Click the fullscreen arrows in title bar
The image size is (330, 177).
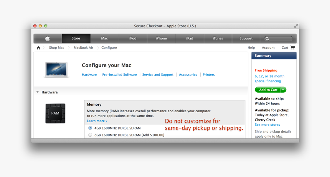296,26
